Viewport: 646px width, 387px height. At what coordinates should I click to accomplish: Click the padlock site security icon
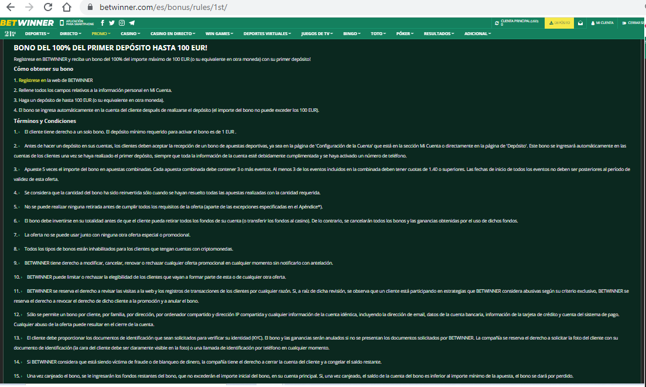90,7
